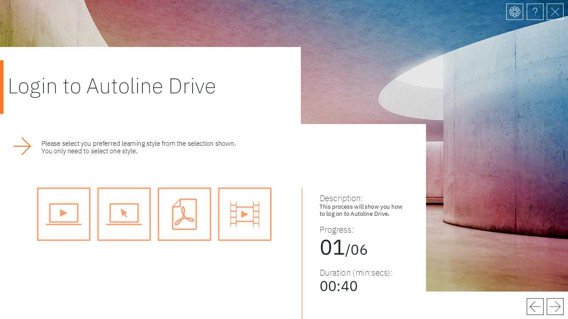This screenshot has width=568, height=319.
Task: Click the 'Please select you preferred learning style' instruction
Action: (x=138, y=147)
